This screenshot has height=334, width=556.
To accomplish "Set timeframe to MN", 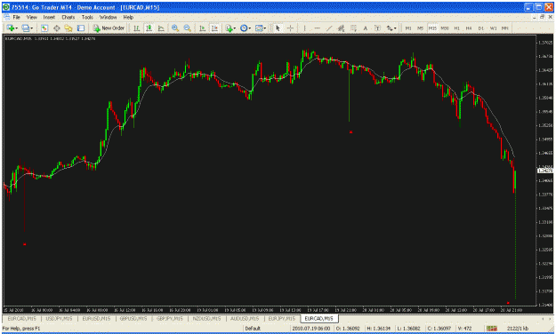I will pos(505,28).
